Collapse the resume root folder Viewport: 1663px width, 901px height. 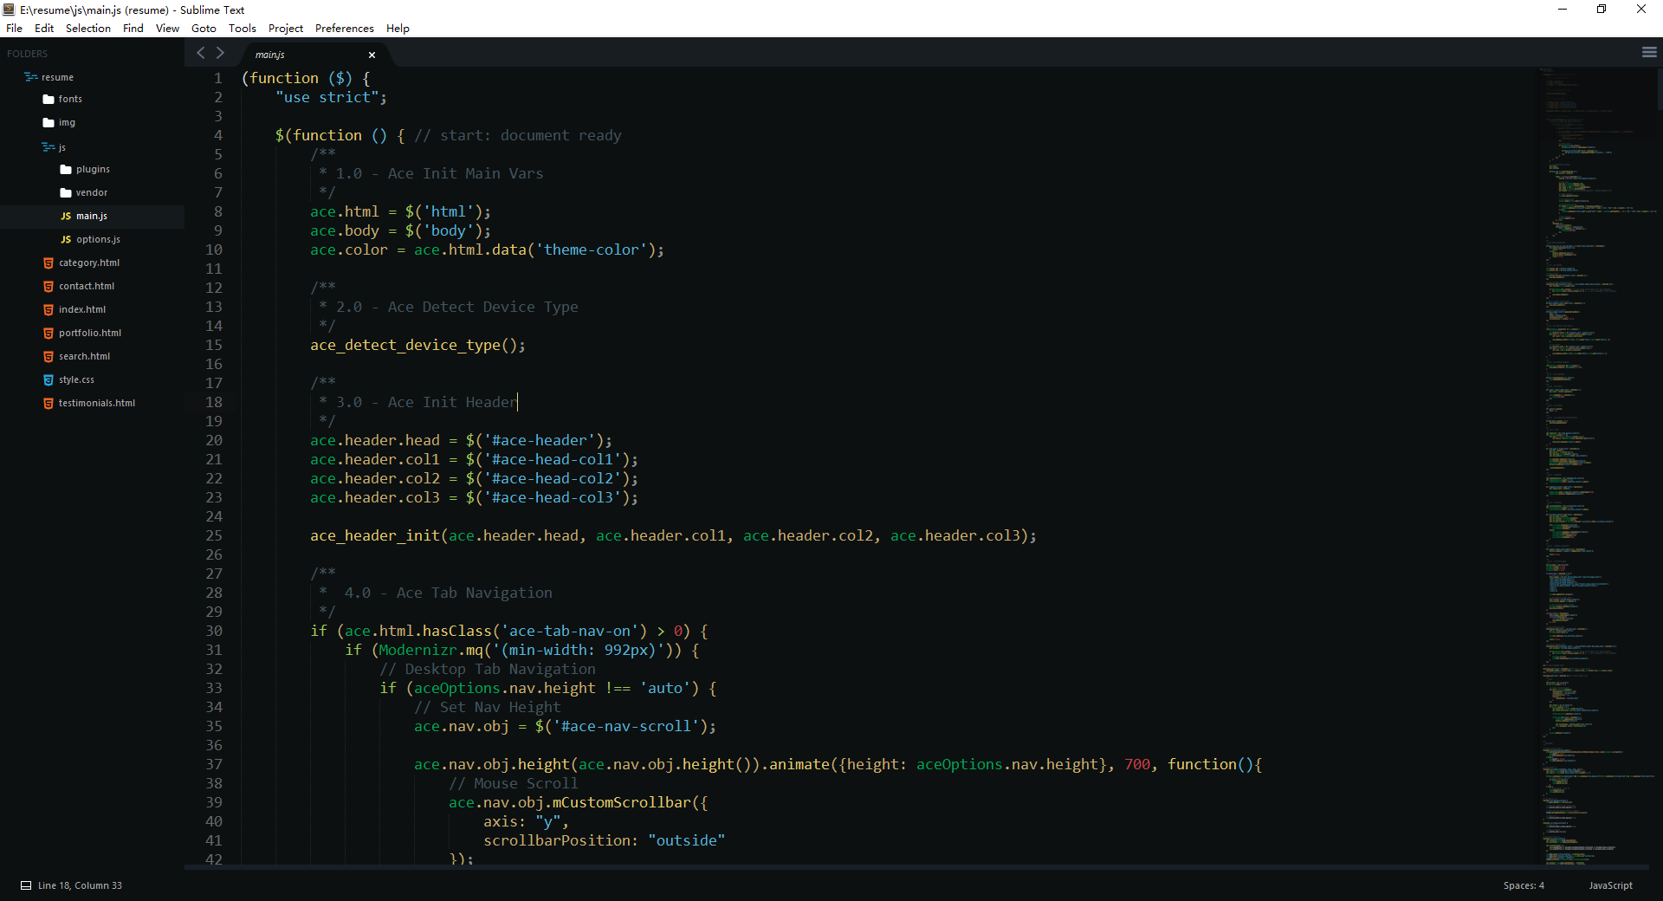[x=31, y=77]
